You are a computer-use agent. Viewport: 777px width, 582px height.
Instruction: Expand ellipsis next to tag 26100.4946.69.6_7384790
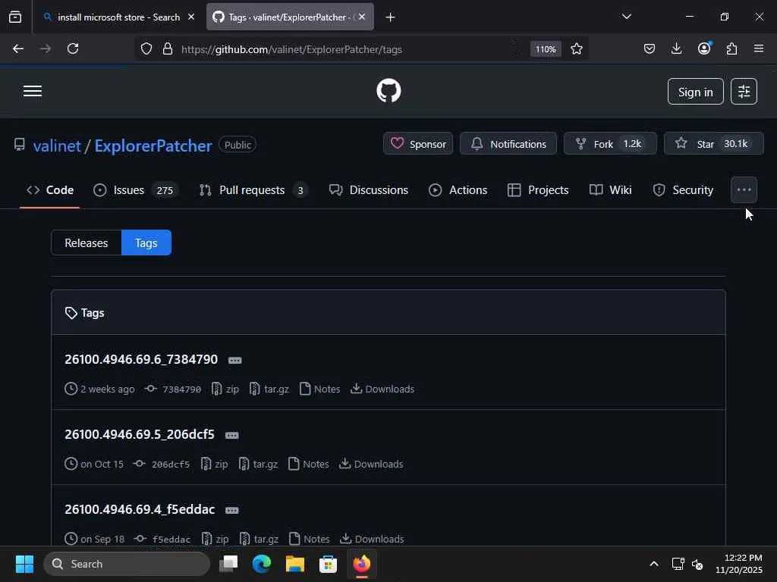click(235, 360)
